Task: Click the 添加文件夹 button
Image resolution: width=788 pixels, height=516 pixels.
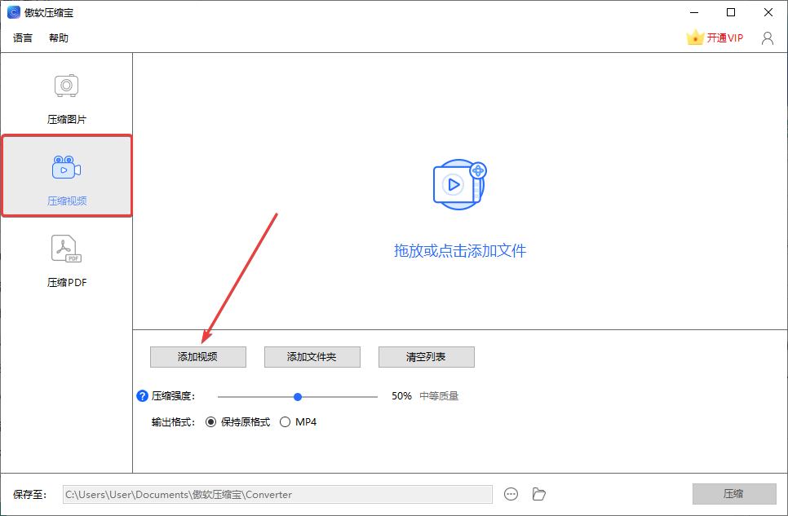Action: [312, 357]
